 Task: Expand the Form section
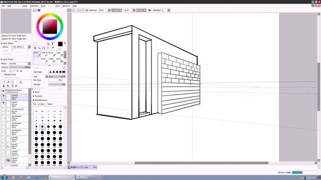click(37, 92)
